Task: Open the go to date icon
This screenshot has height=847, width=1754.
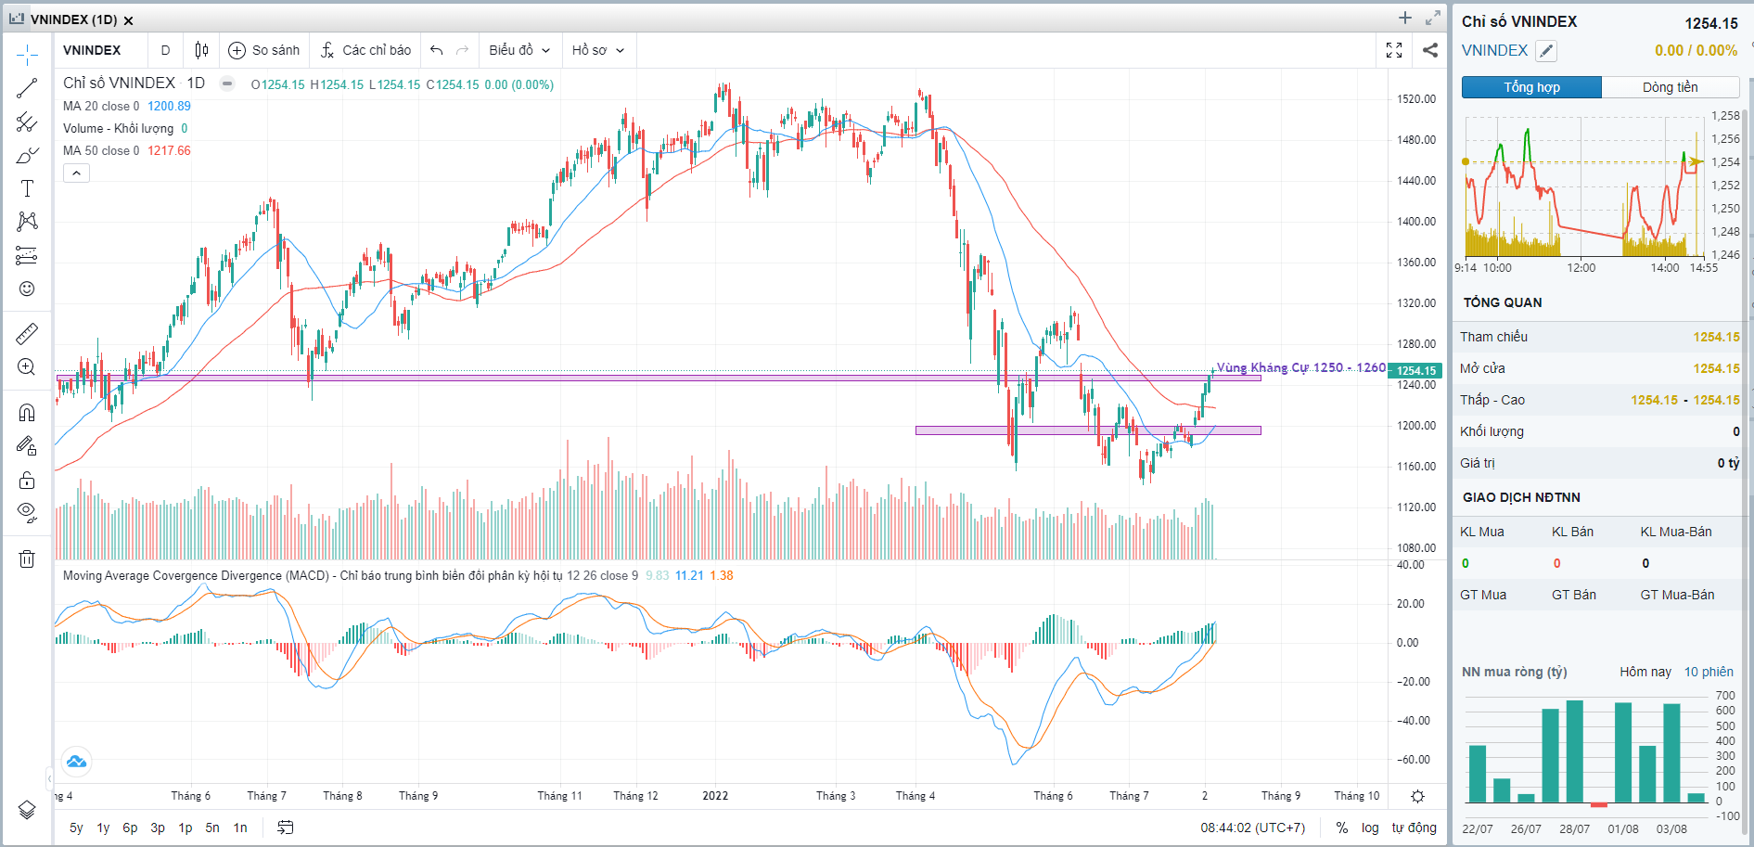Action: pyautogui.click(x=286, y=828)
